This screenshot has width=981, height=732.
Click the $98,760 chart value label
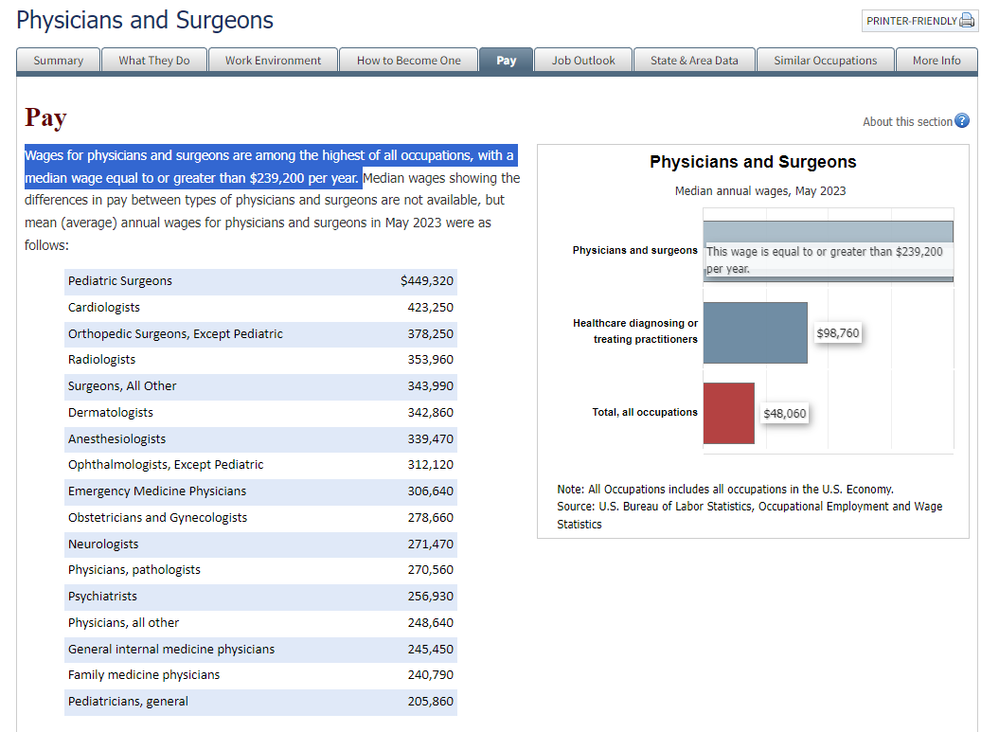838,333
